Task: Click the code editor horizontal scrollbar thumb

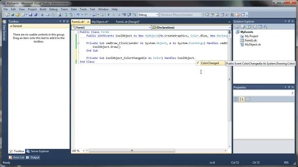Action: (132, 151)
